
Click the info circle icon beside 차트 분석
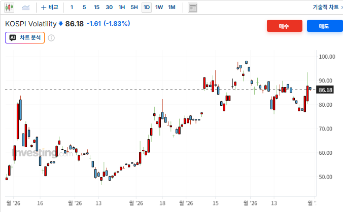(51, 38)
